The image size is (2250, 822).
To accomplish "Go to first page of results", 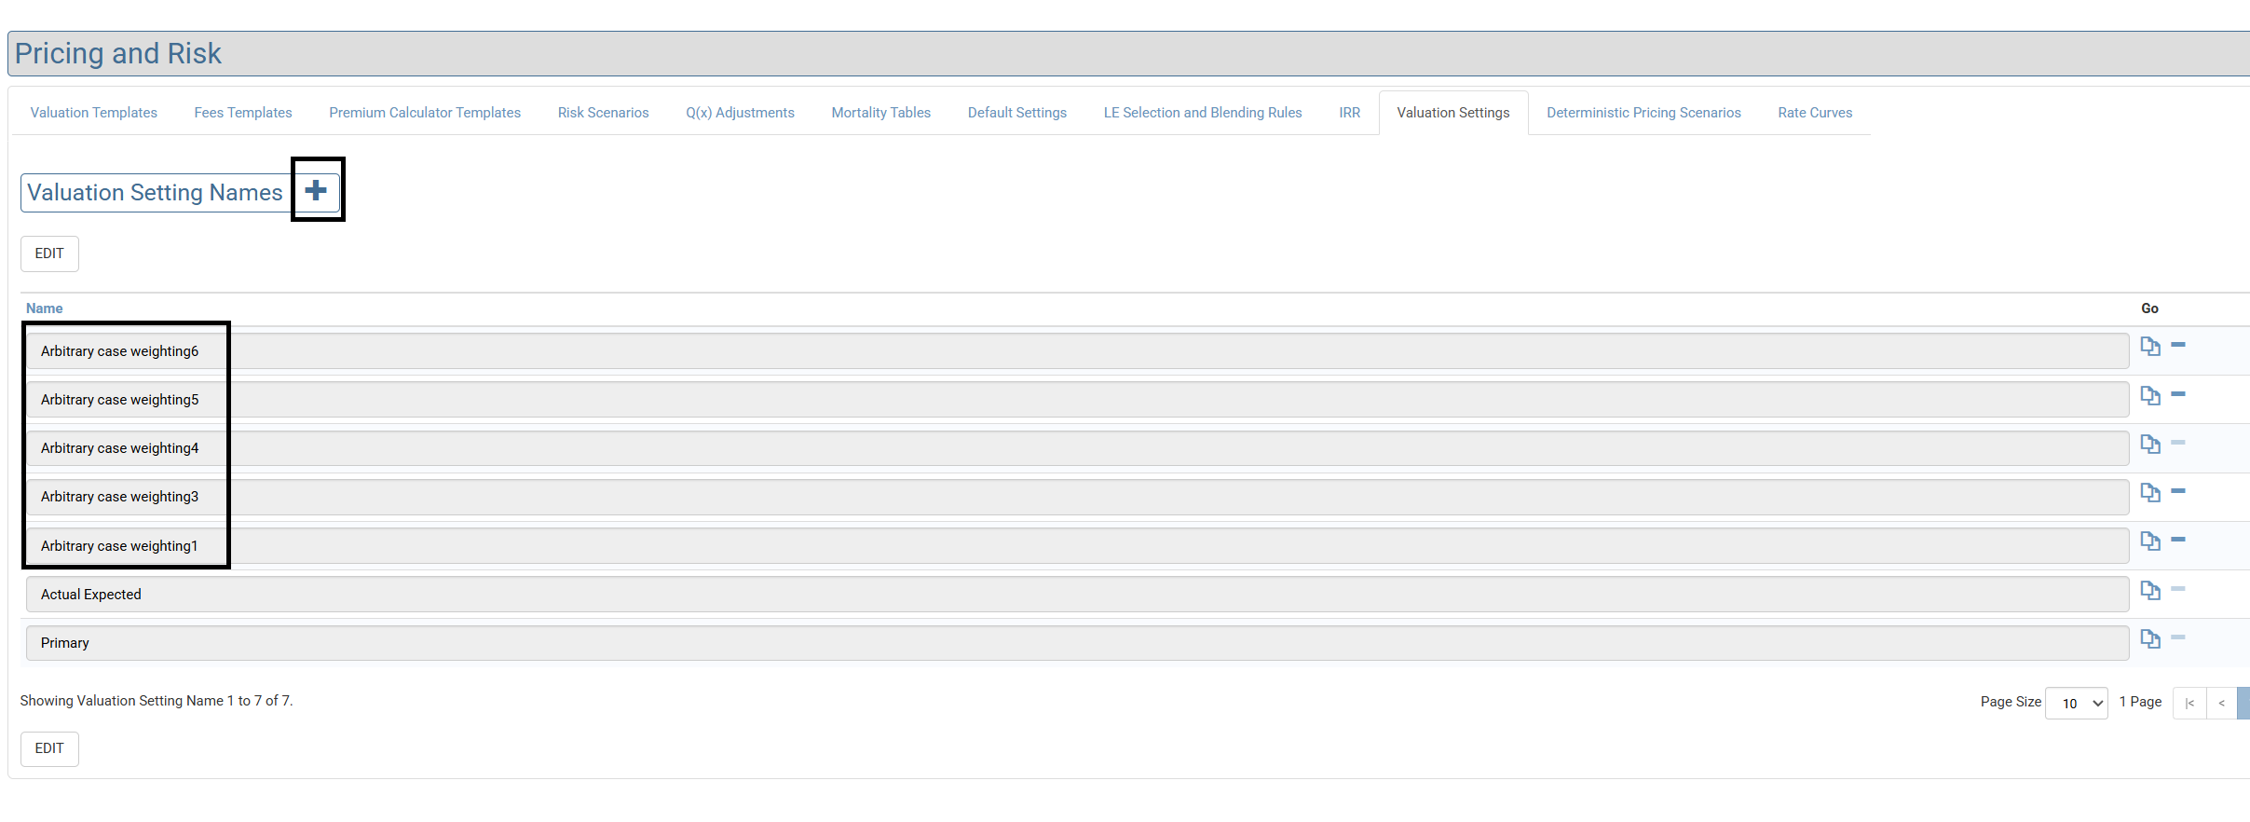I will 2189,703.
